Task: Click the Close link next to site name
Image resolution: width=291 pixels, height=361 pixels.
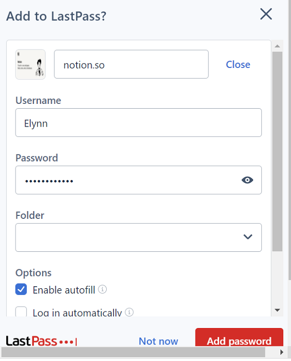Action: point(238,65)
